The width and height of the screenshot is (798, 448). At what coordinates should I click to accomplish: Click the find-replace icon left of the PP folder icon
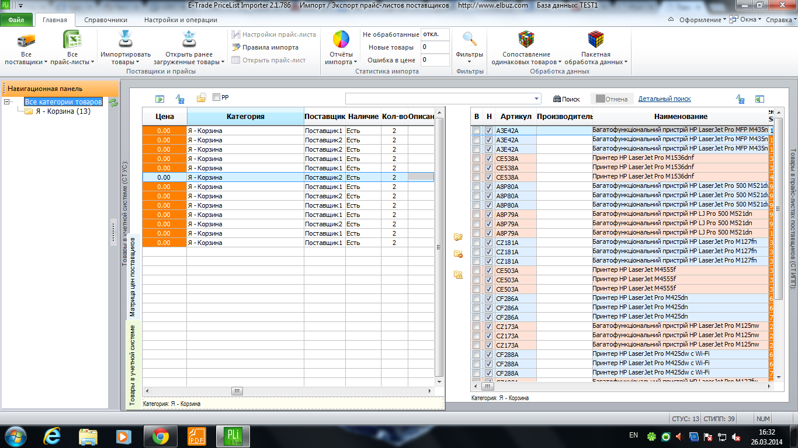pyautogui.click(x=180, y=99)
